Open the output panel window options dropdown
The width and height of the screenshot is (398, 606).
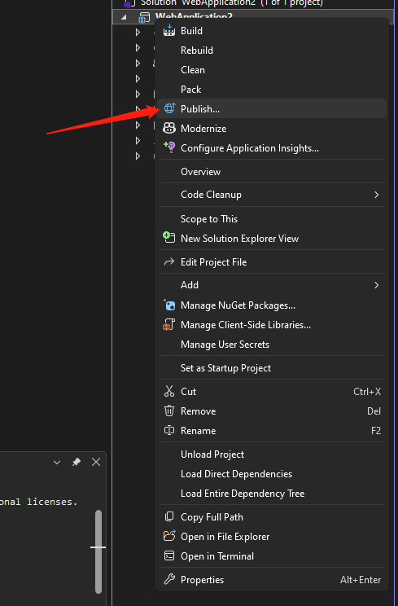click(x=57, y=462)
